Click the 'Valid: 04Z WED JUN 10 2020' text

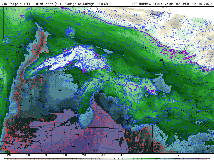pyautogui.click(x=188, y=4)
